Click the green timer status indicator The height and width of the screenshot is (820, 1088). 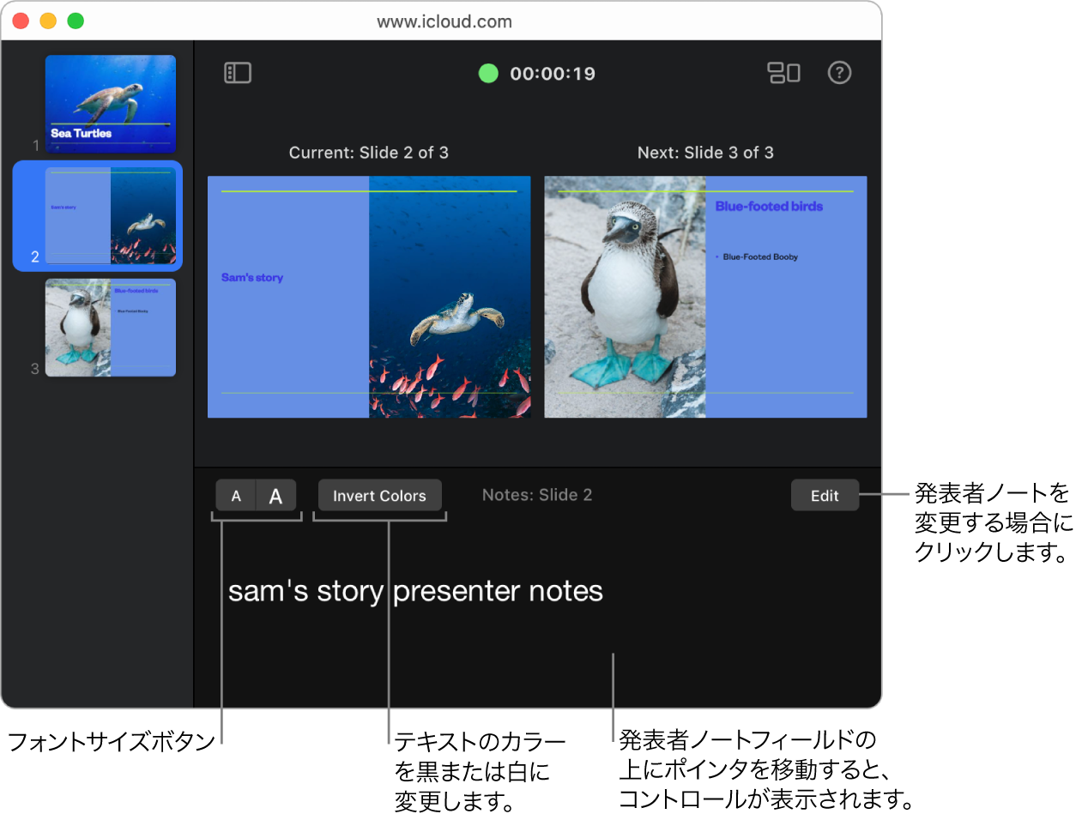(x=488, y=74)
